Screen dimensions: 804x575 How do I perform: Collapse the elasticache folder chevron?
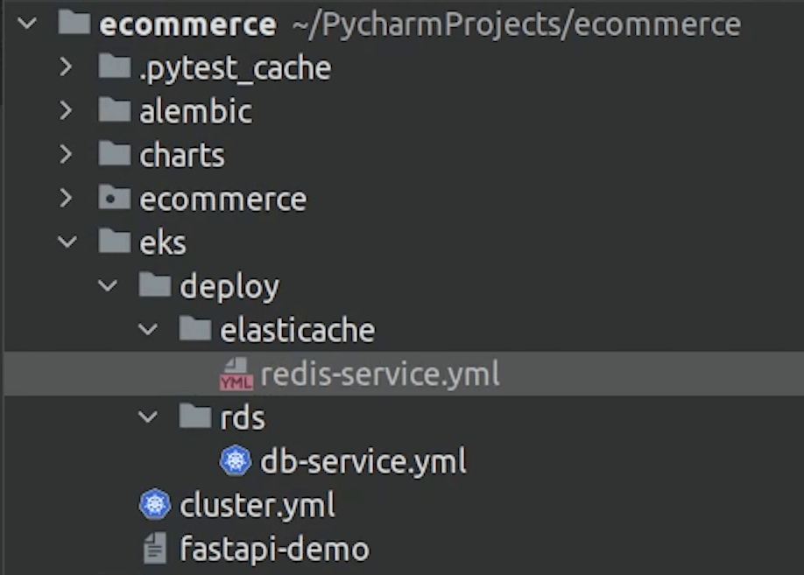148,330
